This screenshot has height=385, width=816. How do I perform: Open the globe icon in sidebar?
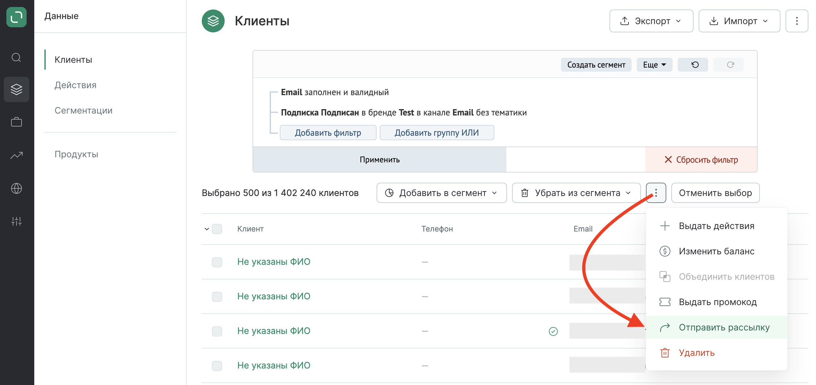click(x=16, y=188)
